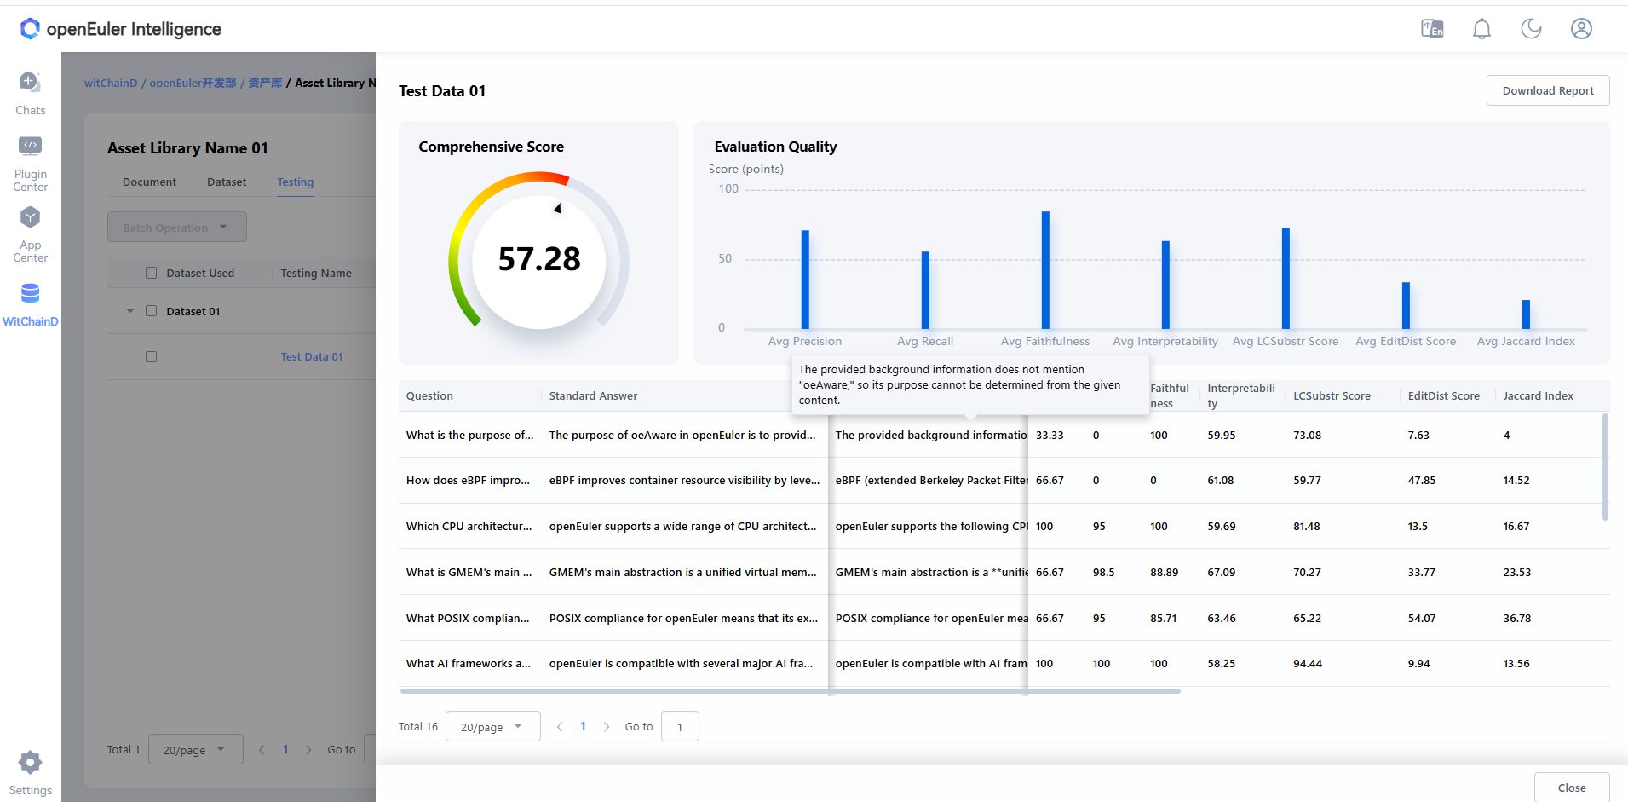Open App Center in sidebar
1628x802 pixels.
click(x=30, y=234)
